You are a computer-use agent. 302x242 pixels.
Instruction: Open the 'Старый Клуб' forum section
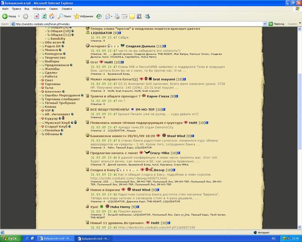pos(56,127)
